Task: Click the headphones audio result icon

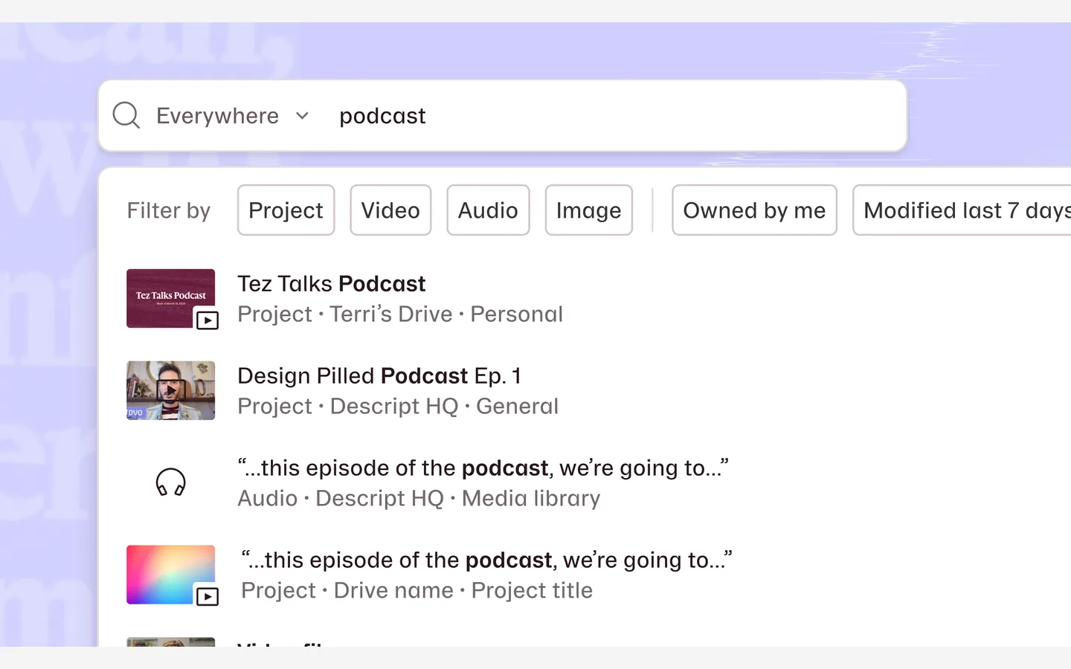Action: [x=171, y=482]
